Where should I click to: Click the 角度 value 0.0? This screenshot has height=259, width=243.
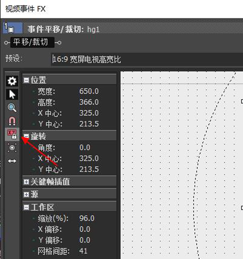click(x=85, y=147)
